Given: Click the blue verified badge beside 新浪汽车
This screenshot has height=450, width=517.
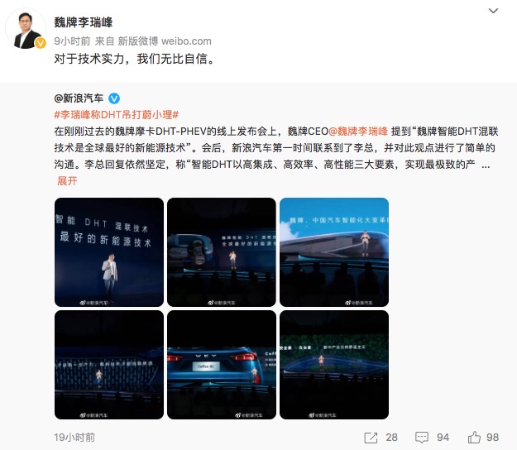Looking at the screenshot, I should coord(114,98).
